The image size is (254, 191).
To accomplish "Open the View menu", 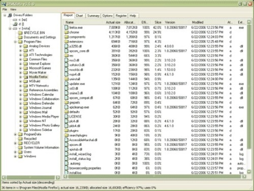I will tap(13, 9).
